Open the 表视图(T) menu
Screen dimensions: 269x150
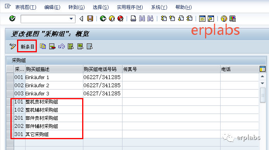(x=26, y=7)
